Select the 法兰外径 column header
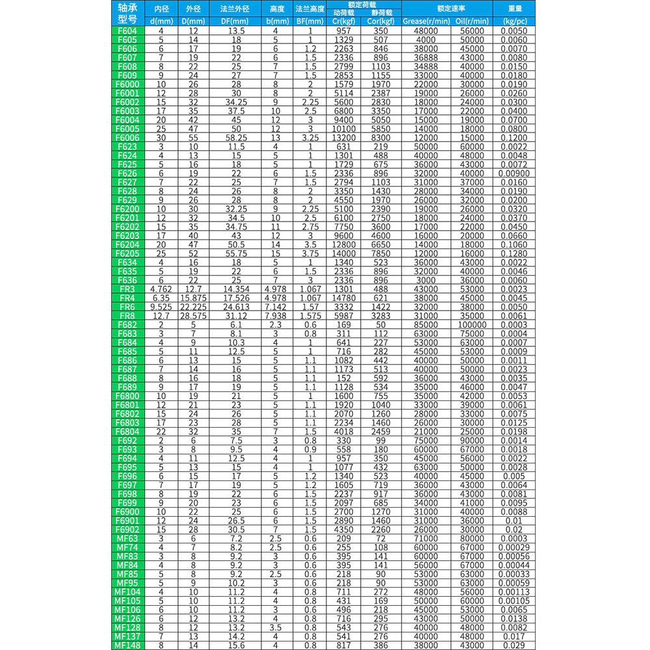 pyautogui.click(x=235, y=8)
